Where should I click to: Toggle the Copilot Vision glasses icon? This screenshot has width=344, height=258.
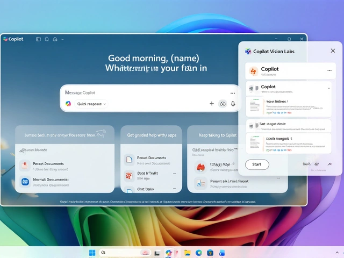(223, 104)
